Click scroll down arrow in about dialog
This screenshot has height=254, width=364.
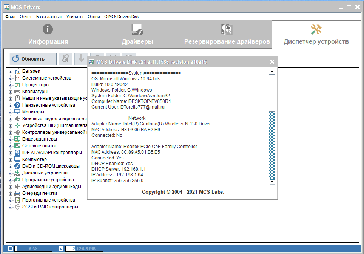tap(272, 182)
